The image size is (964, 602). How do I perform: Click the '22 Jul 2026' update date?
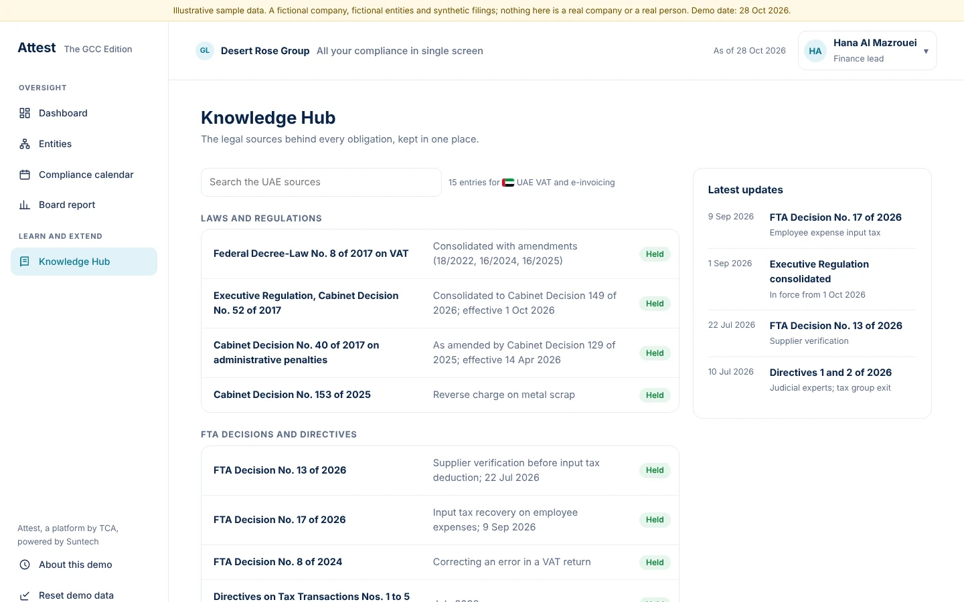pyautogui.click(x=732, y=325)
